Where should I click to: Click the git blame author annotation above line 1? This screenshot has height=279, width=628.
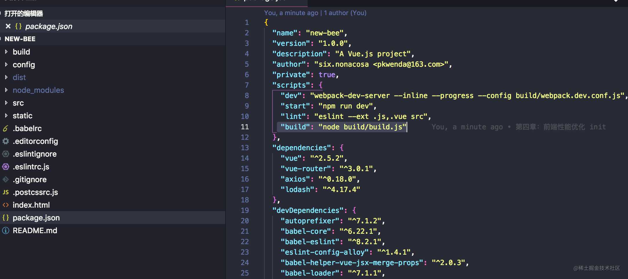315,13
